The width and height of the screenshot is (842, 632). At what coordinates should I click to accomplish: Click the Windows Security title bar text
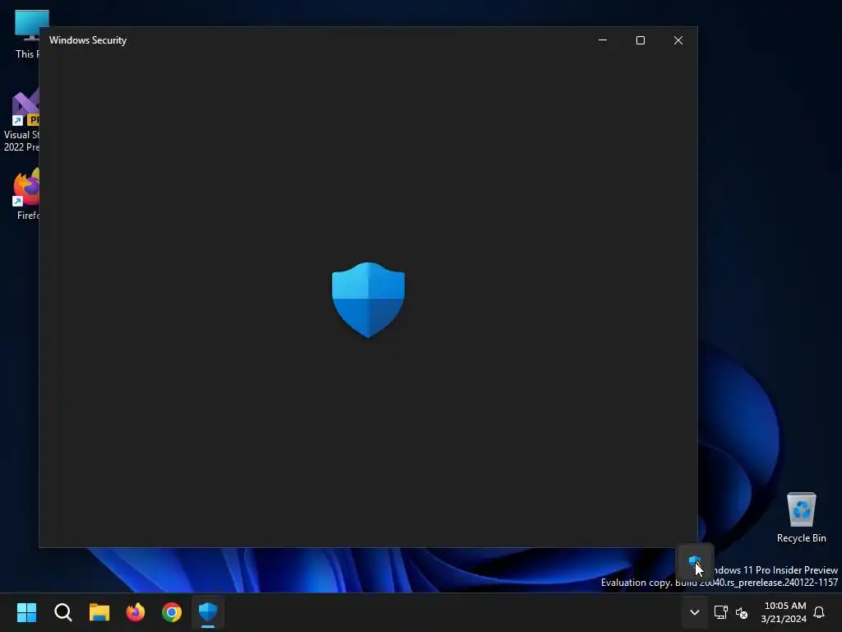[x=88, y=40]
